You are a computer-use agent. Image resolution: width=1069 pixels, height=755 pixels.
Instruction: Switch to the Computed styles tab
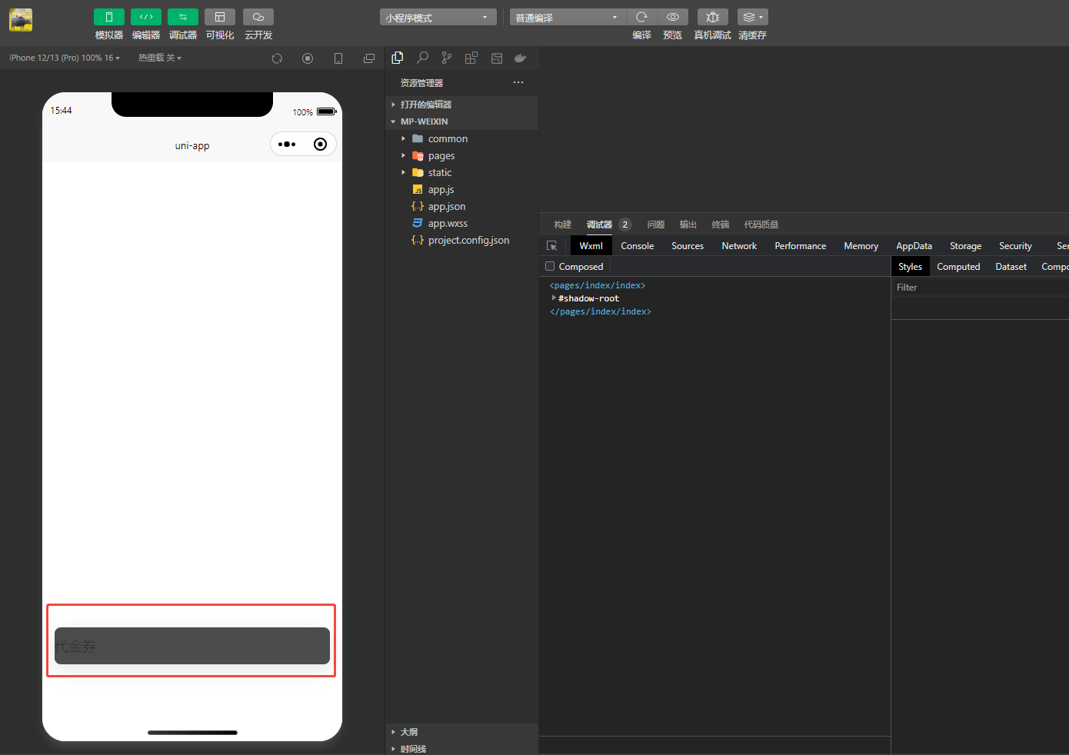click(958, 267)
